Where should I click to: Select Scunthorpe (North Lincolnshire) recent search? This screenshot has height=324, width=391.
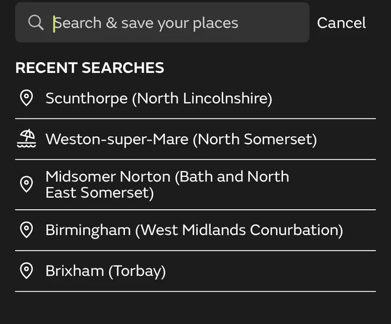click(x=195, y=98)
